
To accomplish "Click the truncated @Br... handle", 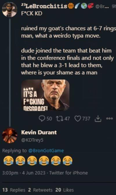I will pos(102,6).
